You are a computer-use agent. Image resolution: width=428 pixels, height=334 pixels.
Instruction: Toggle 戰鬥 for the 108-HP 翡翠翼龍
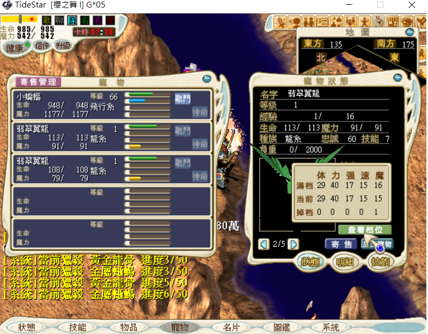coord(183,163)
